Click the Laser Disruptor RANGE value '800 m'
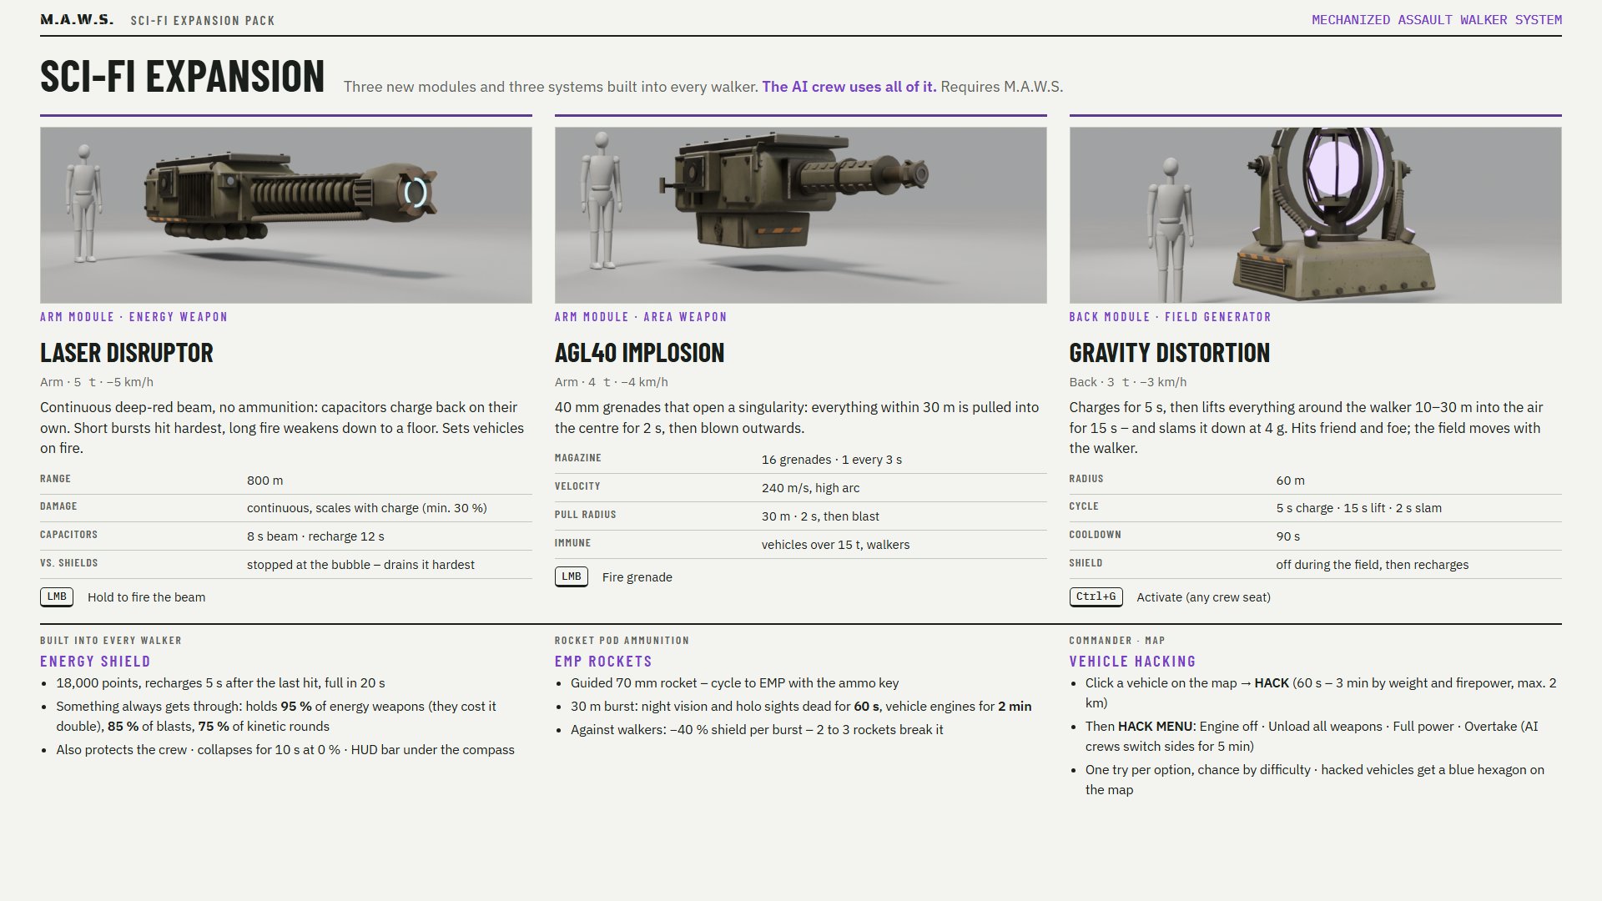The image size is (1602, 901). (x=264, y=481)
